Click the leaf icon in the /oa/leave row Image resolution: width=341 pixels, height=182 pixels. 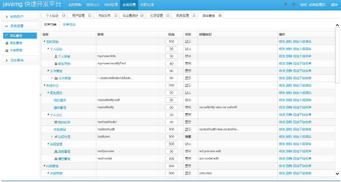pos(56,137)
